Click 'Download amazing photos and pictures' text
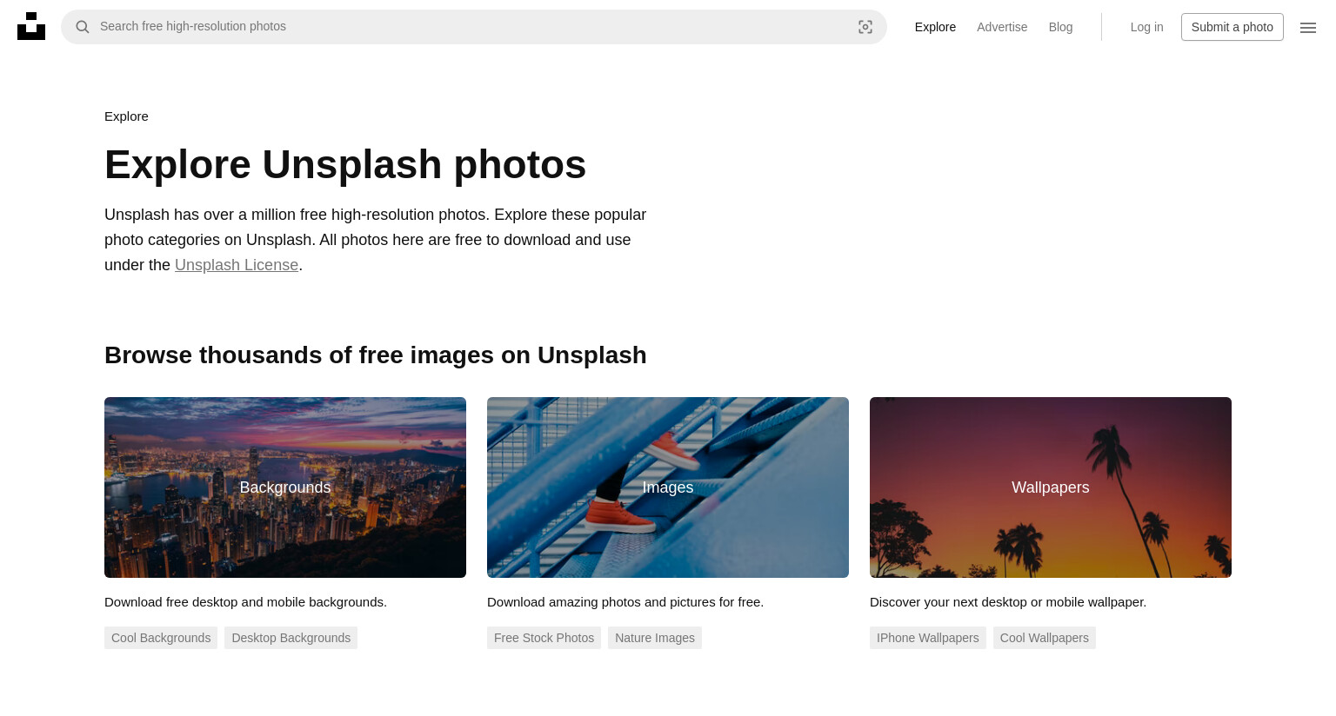1336x716 pixels. 625,602
